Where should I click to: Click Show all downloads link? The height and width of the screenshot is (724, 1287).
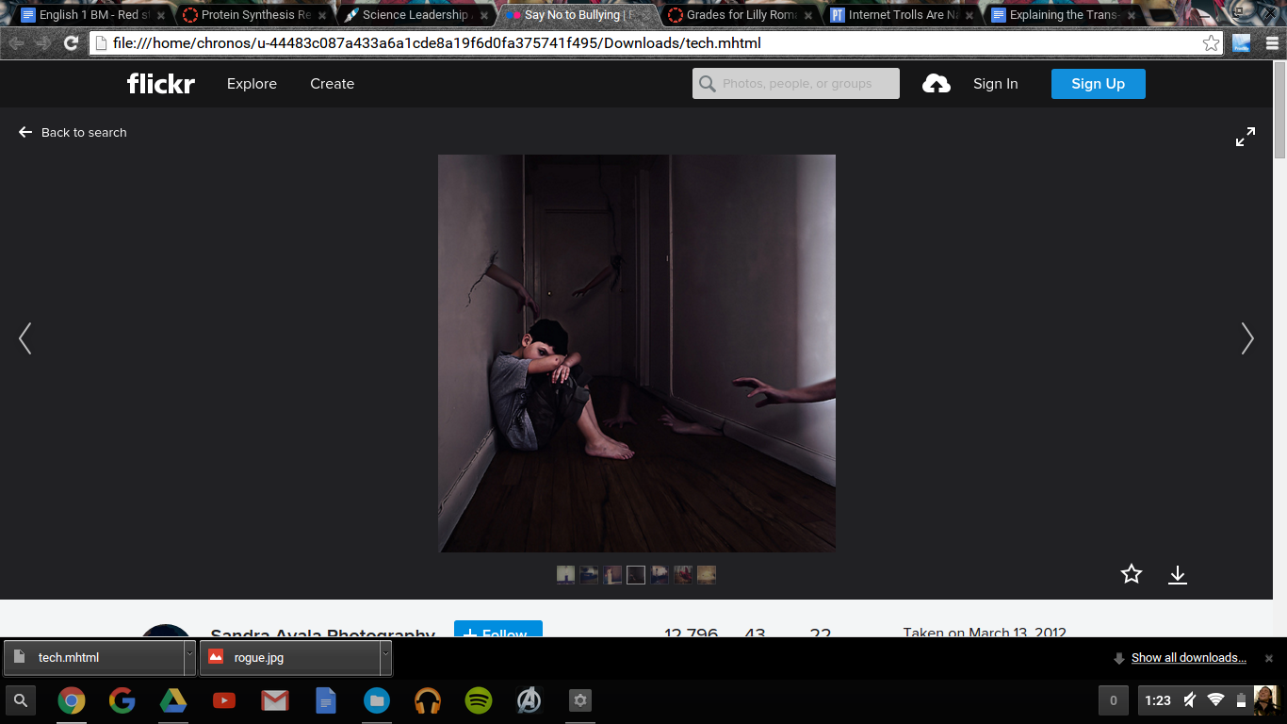coord(1188,657)
